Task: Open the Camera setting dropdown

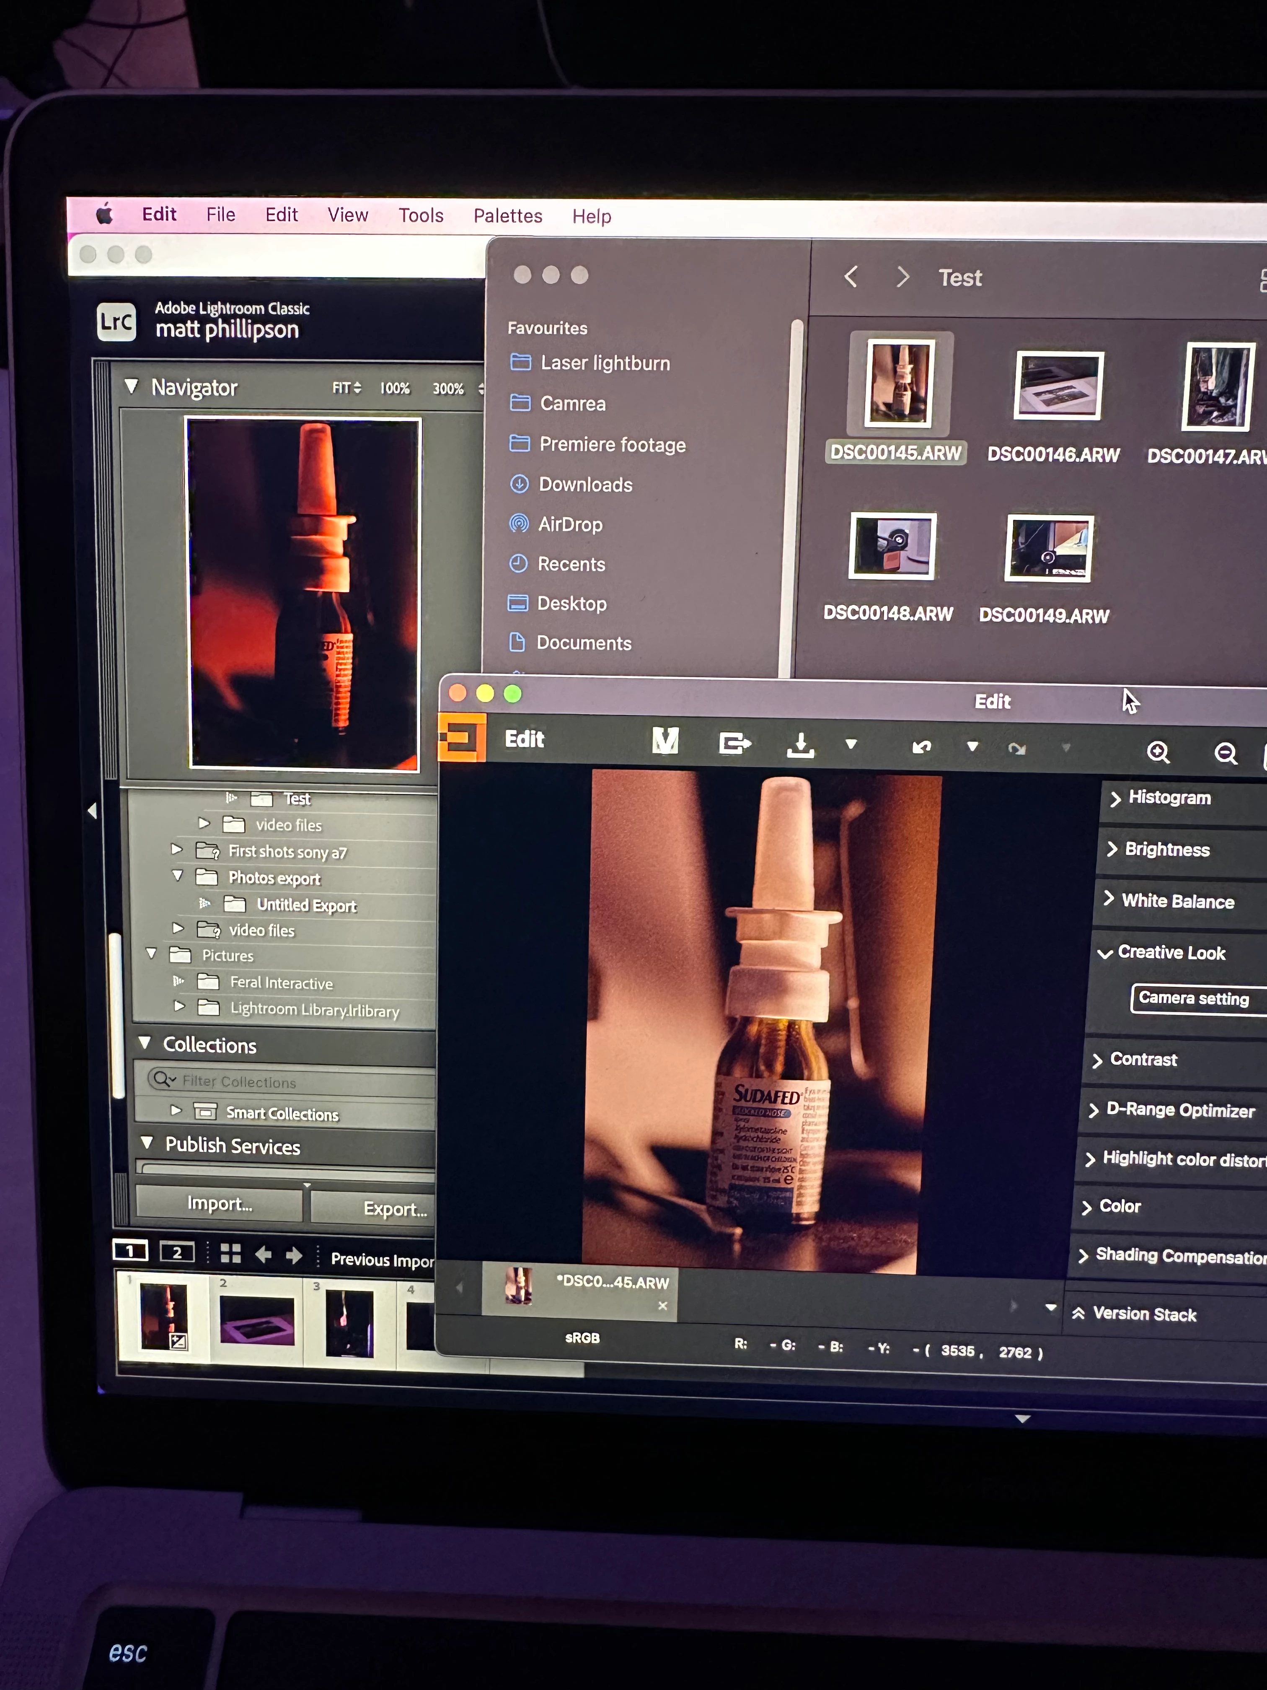Action: click(1194, 998)
